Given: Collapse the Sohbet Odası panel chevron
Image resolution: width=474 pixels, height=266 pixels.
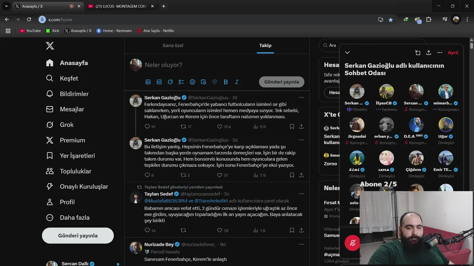Looking at the screenshot, I should (347, 52).
